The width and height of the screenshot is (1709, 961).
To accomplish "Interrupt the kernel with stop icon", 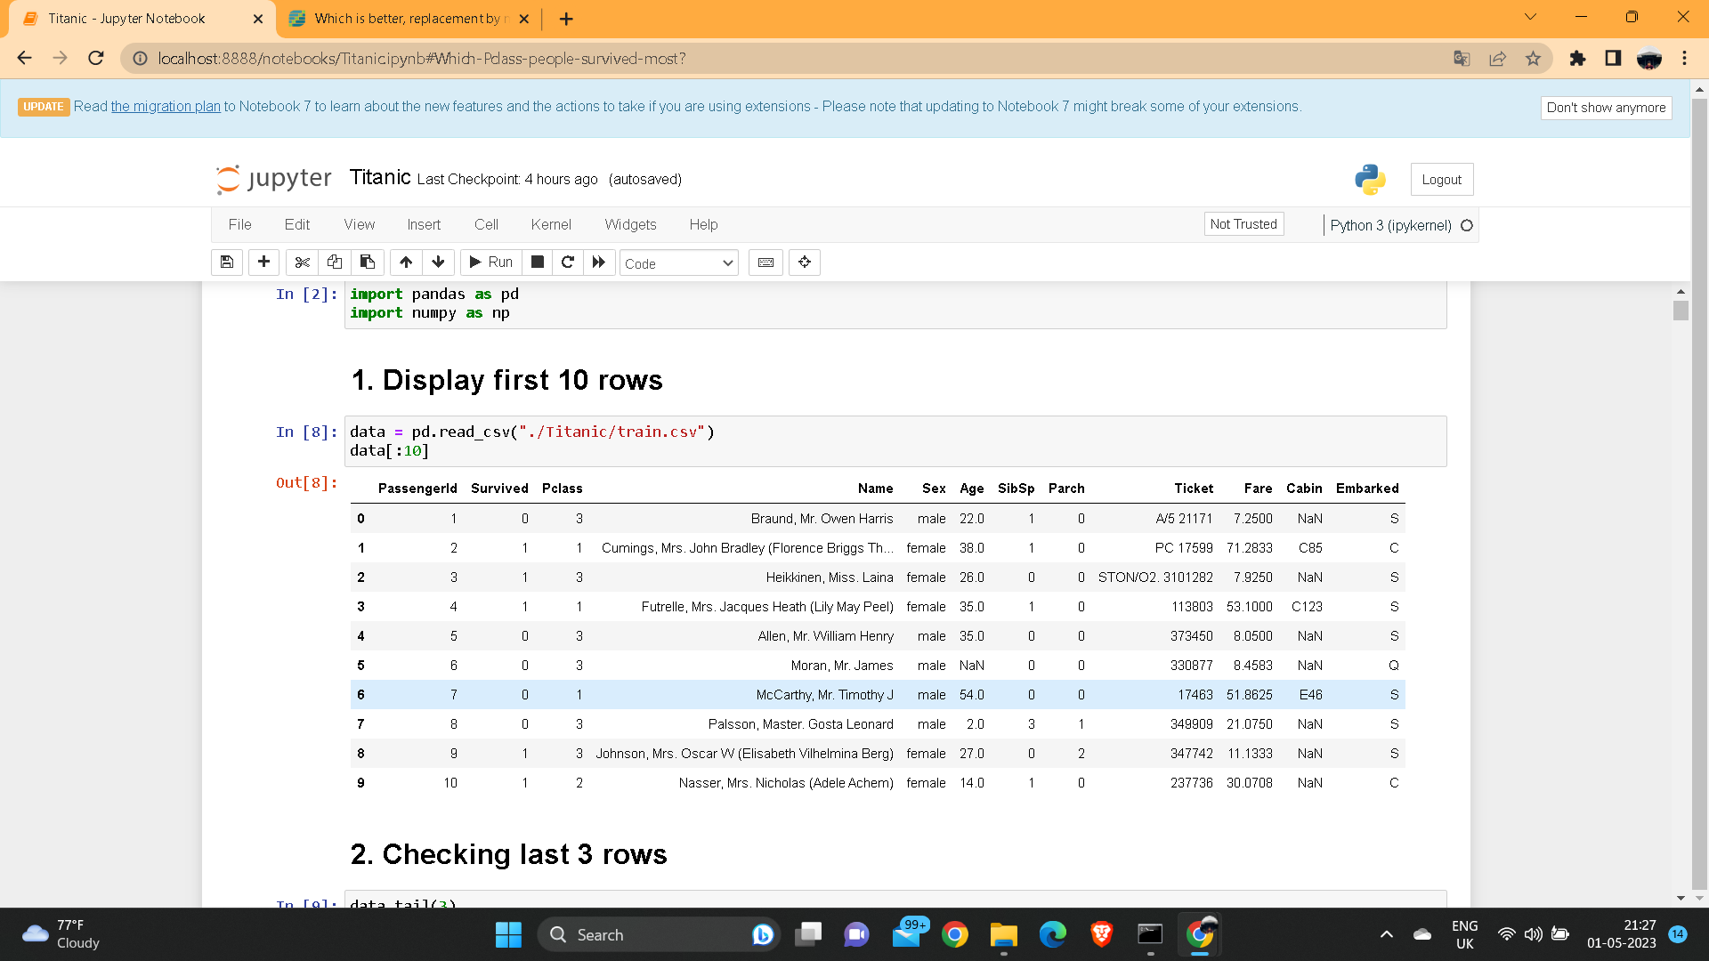I will pos(538,262).
